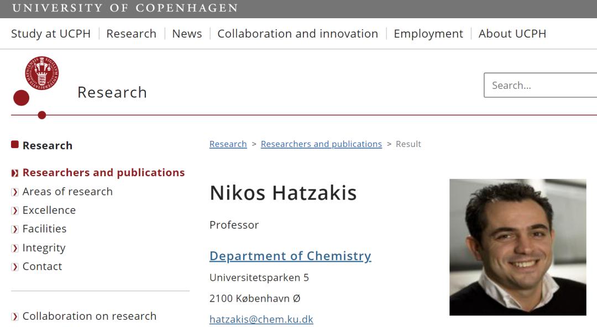Click the arrow icon beside Integrity
The image size is (597, 327).
pyautogui.click(x=15, y=249)
